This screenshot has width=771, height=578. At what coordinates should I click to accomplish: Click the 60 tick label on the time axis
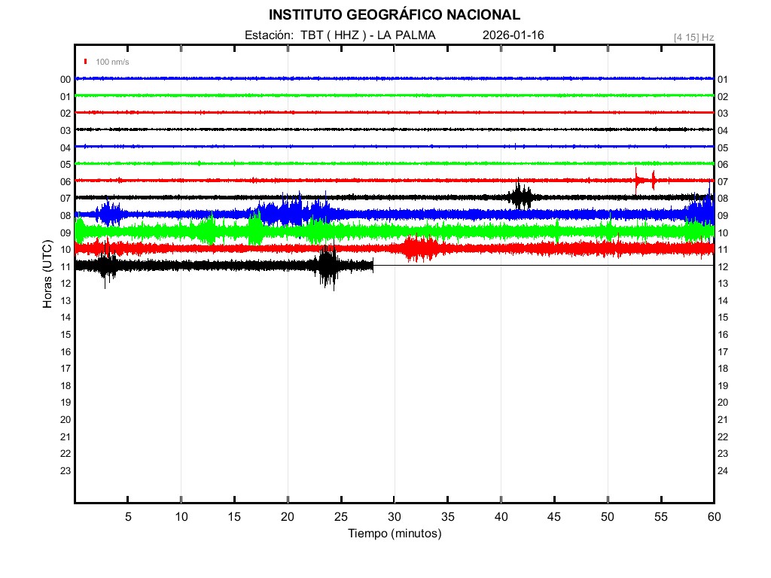tap(713, 516)
